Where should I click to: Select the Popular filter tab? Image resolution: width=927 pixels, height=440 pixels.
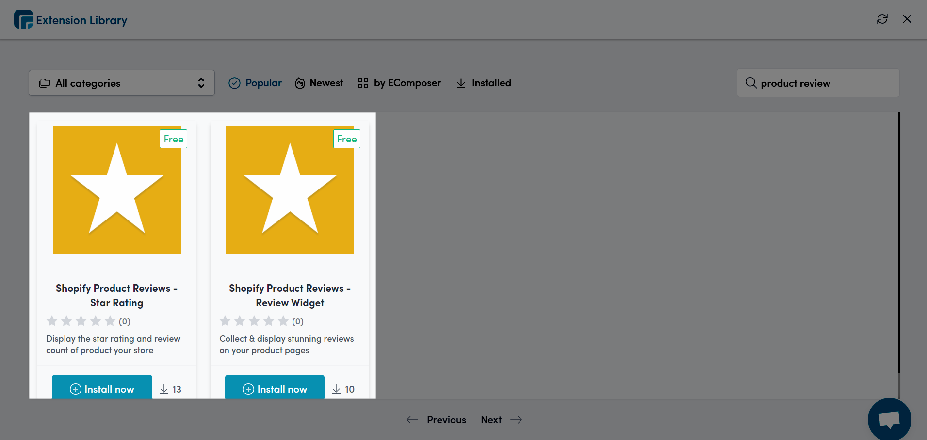255,83
